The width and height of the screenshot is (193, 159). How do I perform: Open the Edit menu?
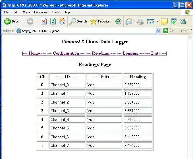click(x=16, y=12)
